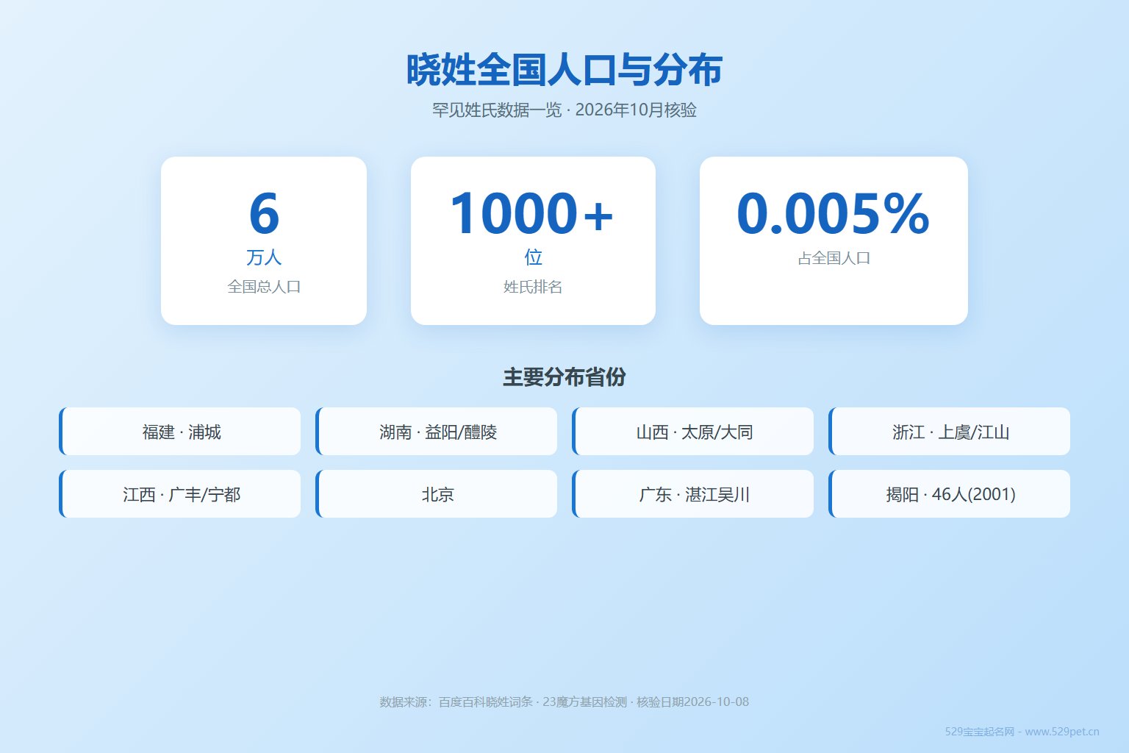
Task: Click the title 晓姓全国人口与分布
Action: coord(564,70)
